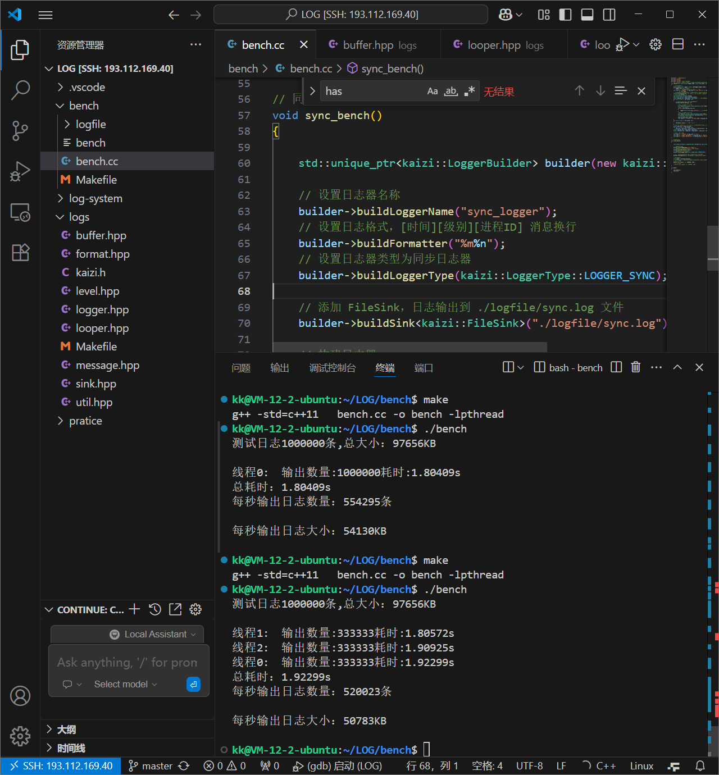Close the find widget
The image size is (719, 775).
[641, 91]
